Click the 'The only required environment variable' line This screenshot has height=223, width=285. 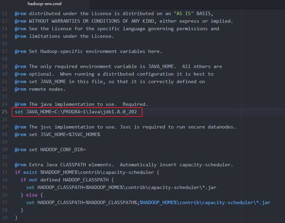[x=118, y=67]
